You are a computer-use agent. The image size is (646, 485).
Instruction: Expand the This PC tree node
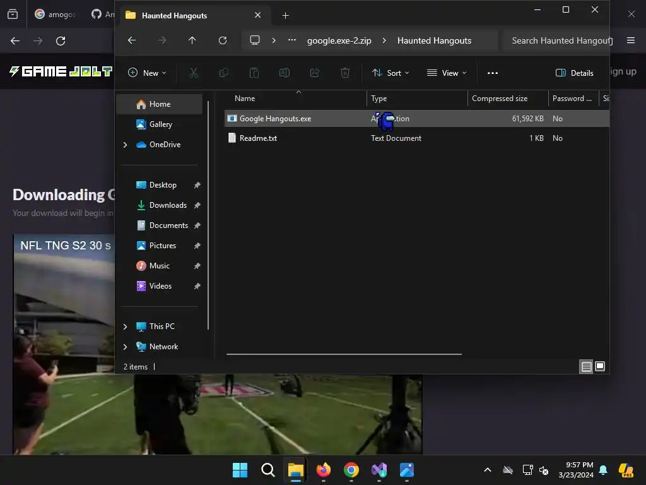pyautogui.click(x=126, y=326)
